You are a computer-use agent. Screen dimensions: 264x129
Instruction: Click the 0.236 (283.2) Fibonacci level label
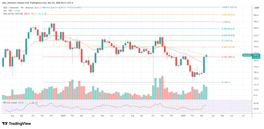click(x=228, y=57)
